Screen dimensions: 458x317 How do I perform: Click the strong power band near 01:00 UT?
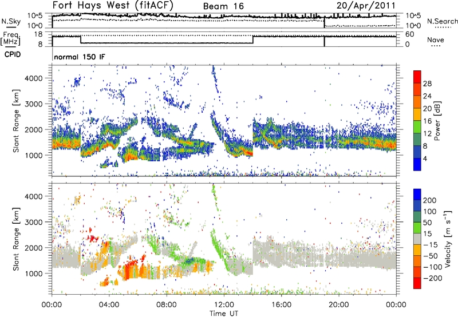click(66, 143)
